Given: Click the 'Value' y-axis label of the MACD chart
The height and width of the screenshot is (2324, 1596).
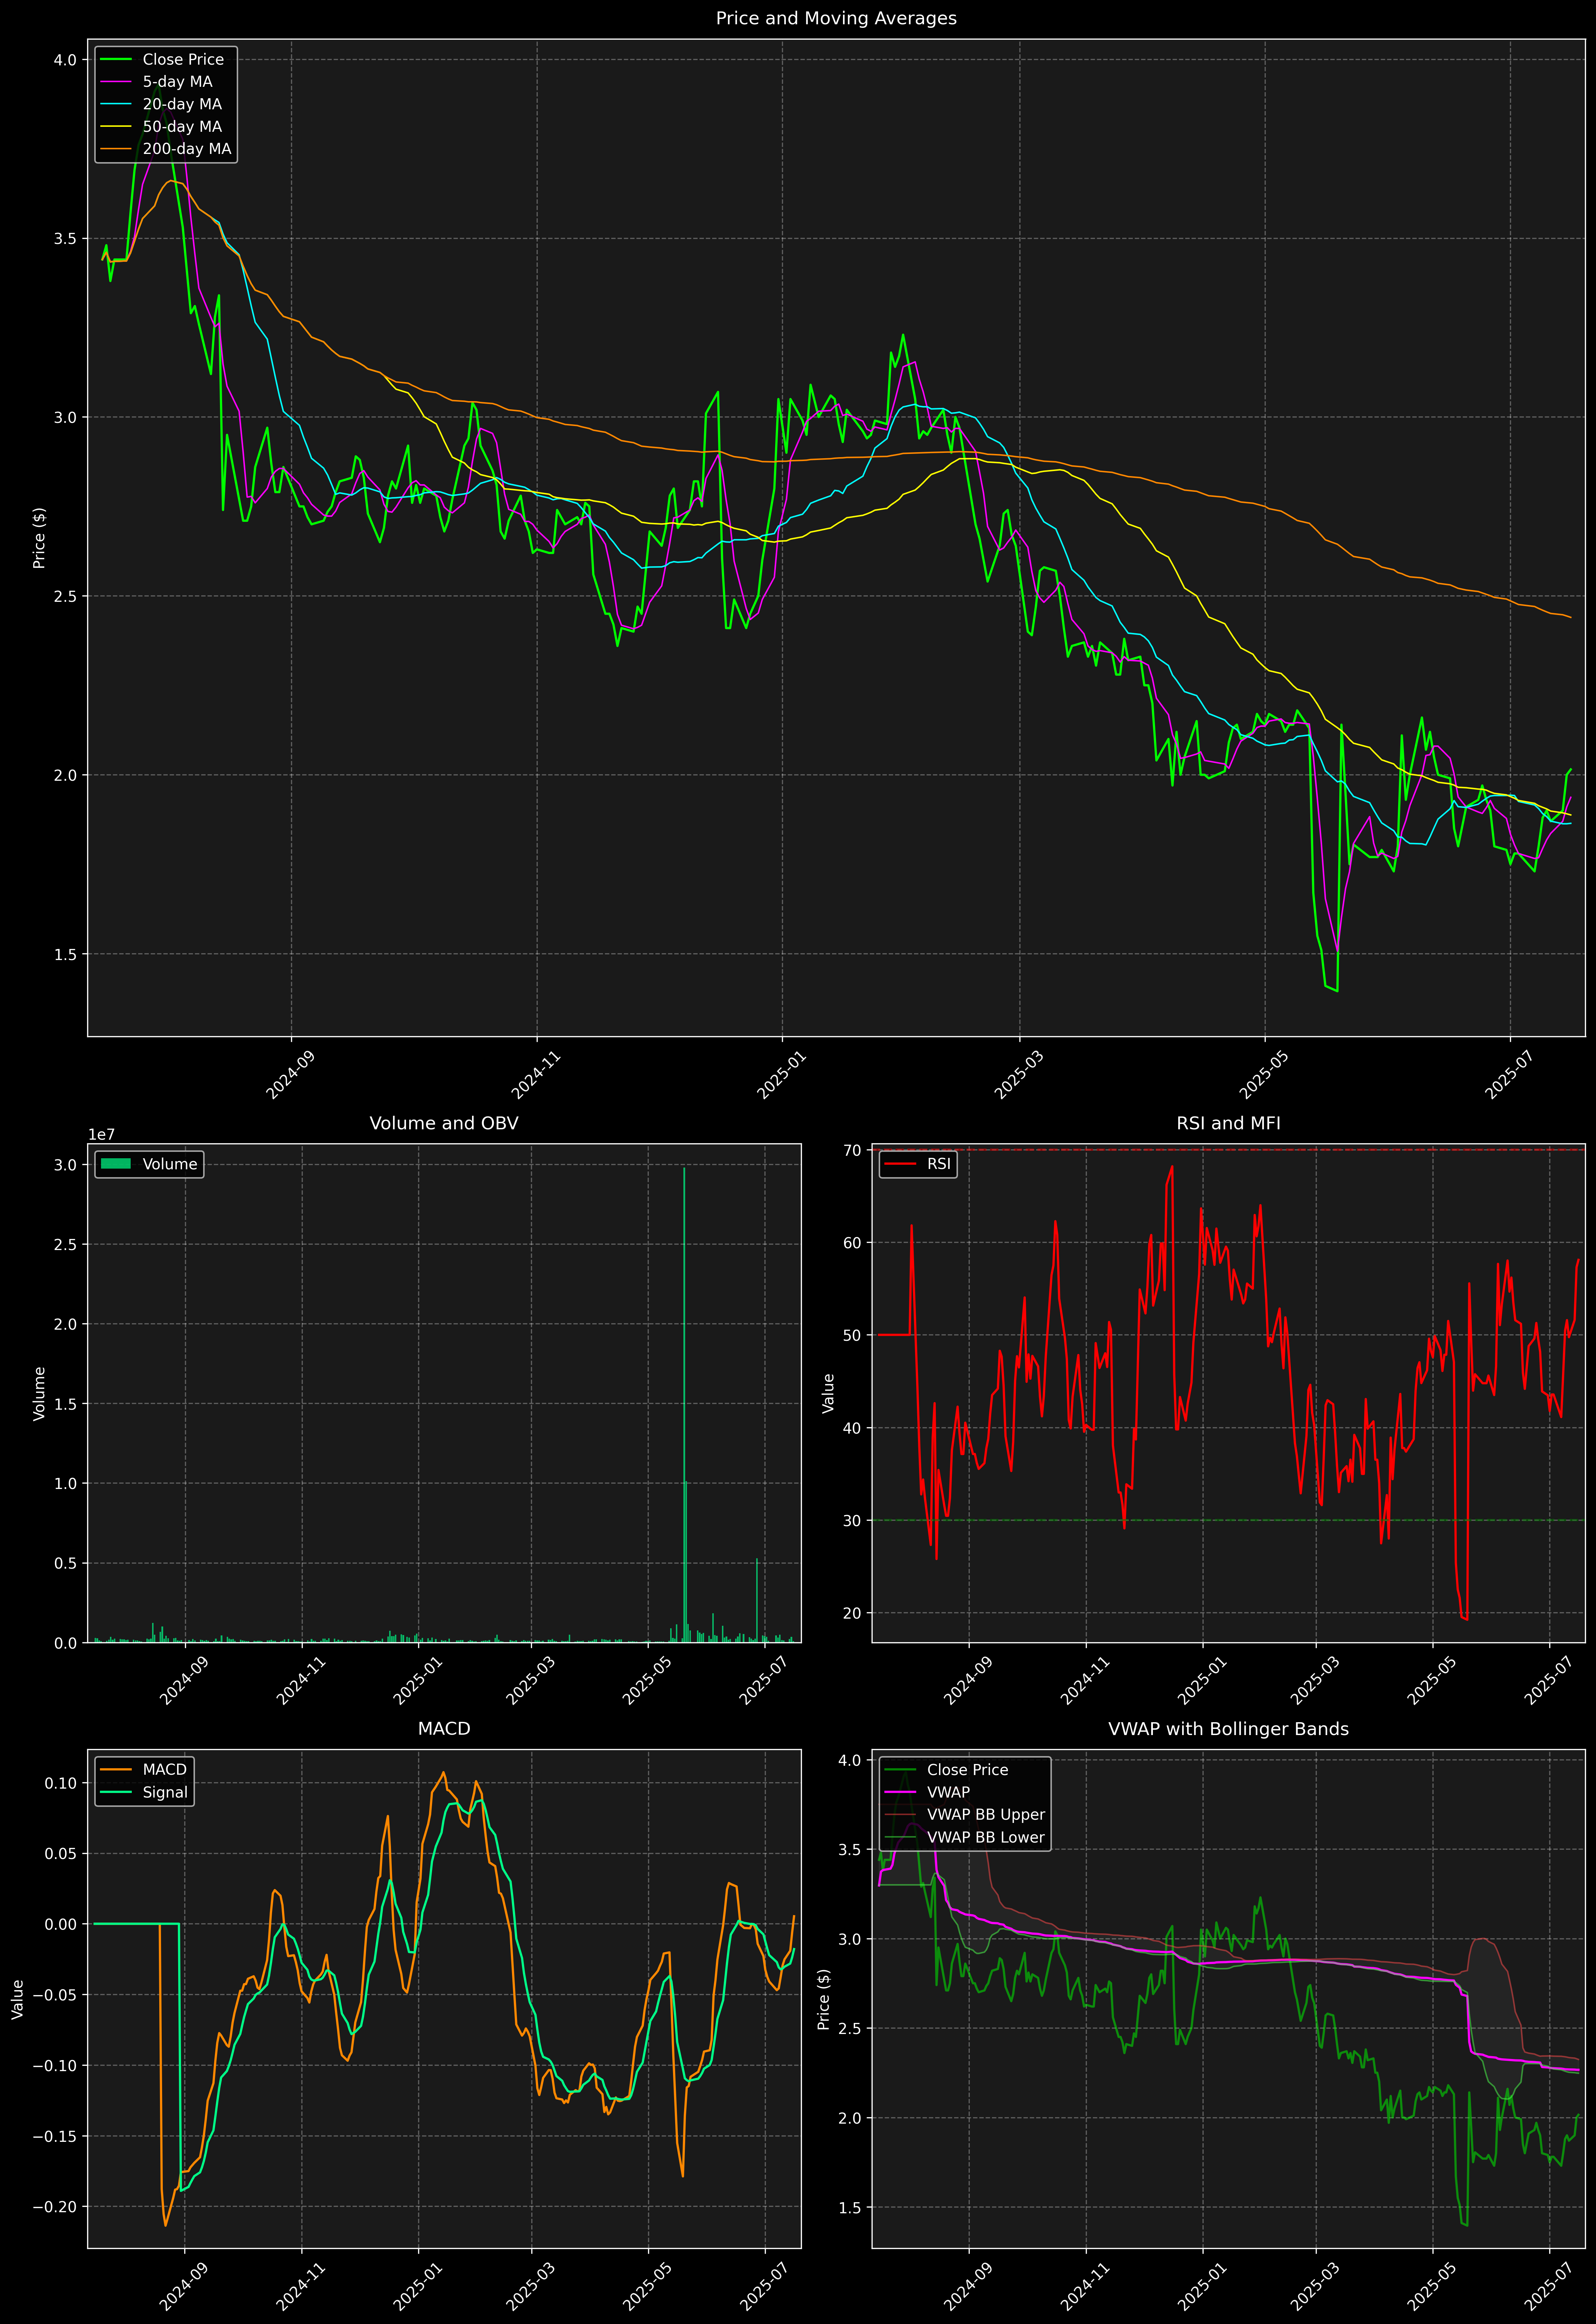Looking at the screenshot, I should point(17,1999).
